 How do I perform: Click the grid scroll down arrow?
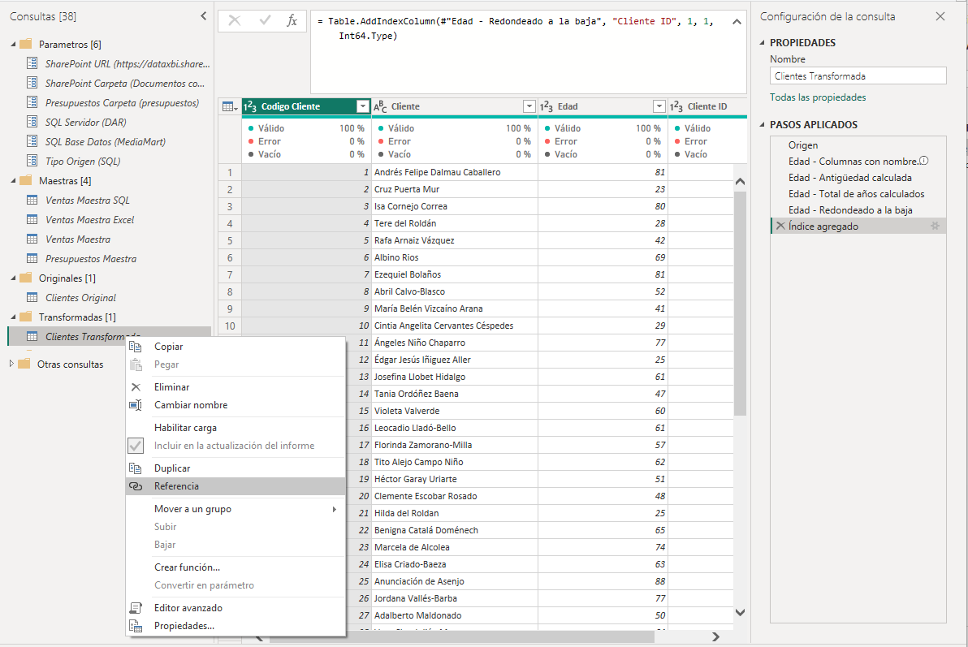(x=740, y=612)
